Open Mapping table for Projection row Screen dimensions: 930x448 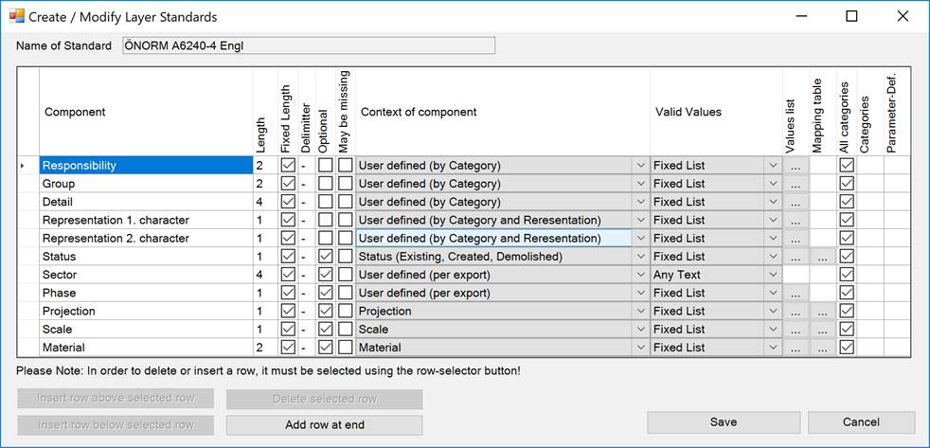click(822, 312)
